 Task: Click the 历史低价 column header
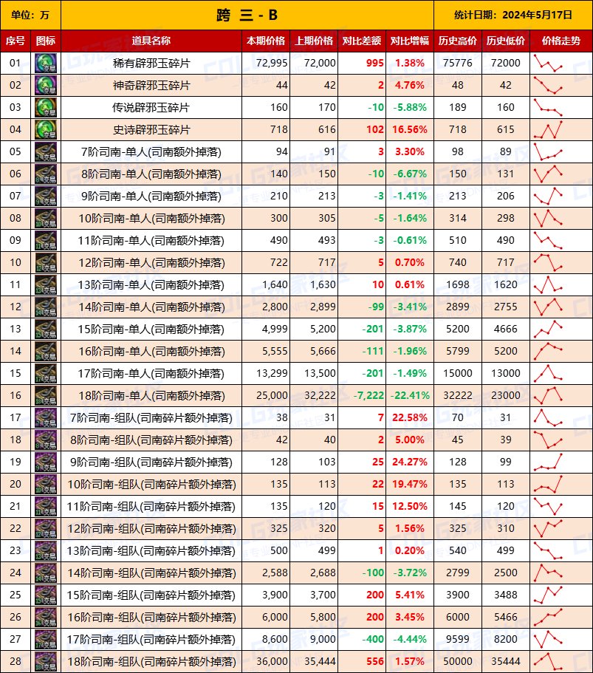(505, 41)
